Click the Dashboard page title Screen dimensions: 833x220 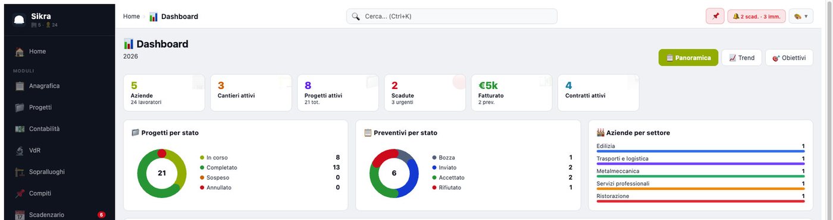[156, 44]
